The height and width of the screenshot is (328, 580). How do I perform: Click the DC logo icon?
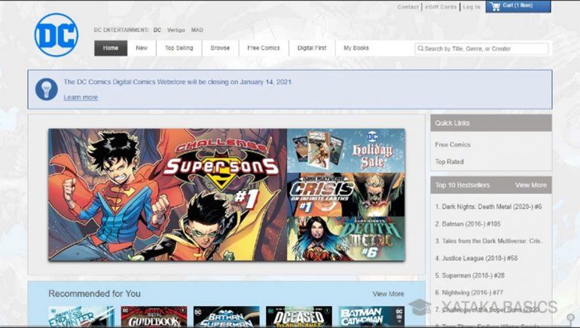click(56, 35)
